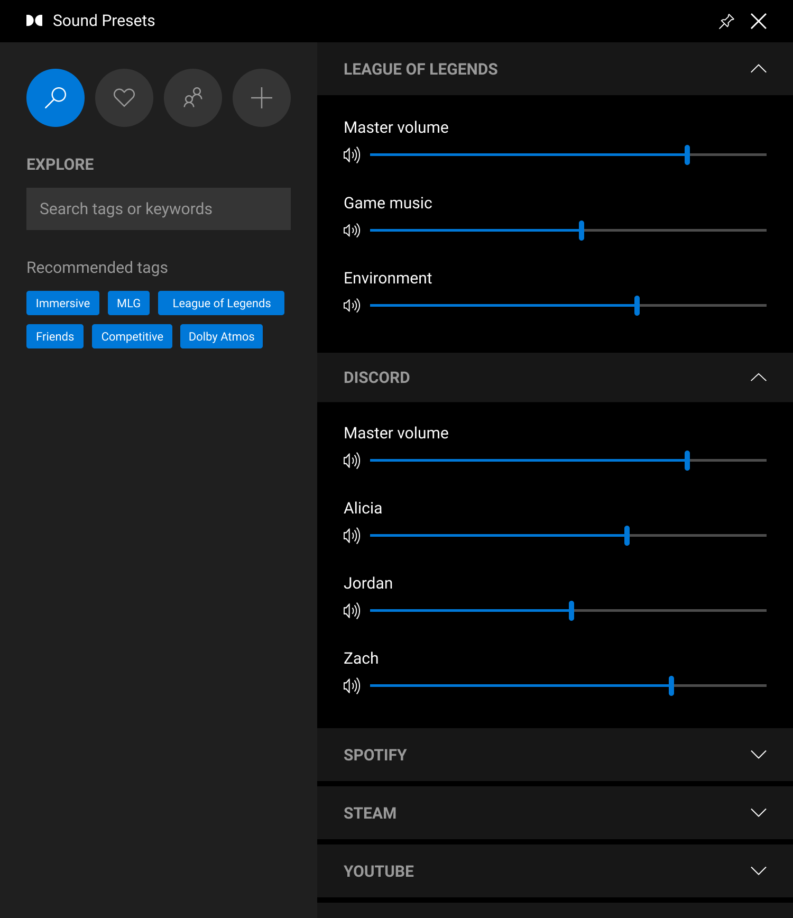Select the League of Legends tag
Viewport: 793px width, 918px height.
(x=221, y=303)
